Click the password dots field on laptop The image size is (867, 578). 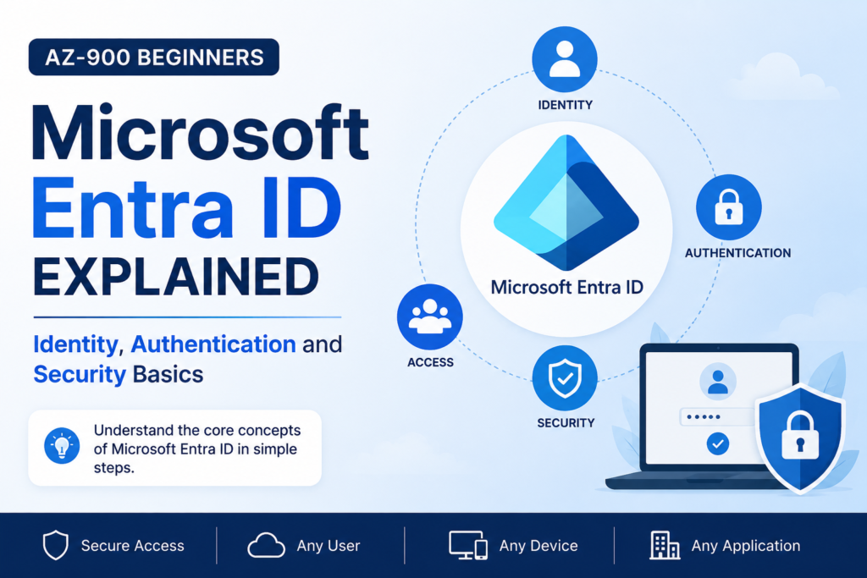[717, 416]
